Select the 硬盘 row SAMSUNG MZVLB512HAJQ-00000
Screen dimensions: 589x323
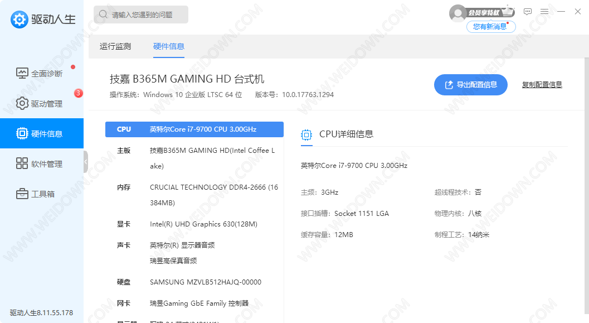194,282
